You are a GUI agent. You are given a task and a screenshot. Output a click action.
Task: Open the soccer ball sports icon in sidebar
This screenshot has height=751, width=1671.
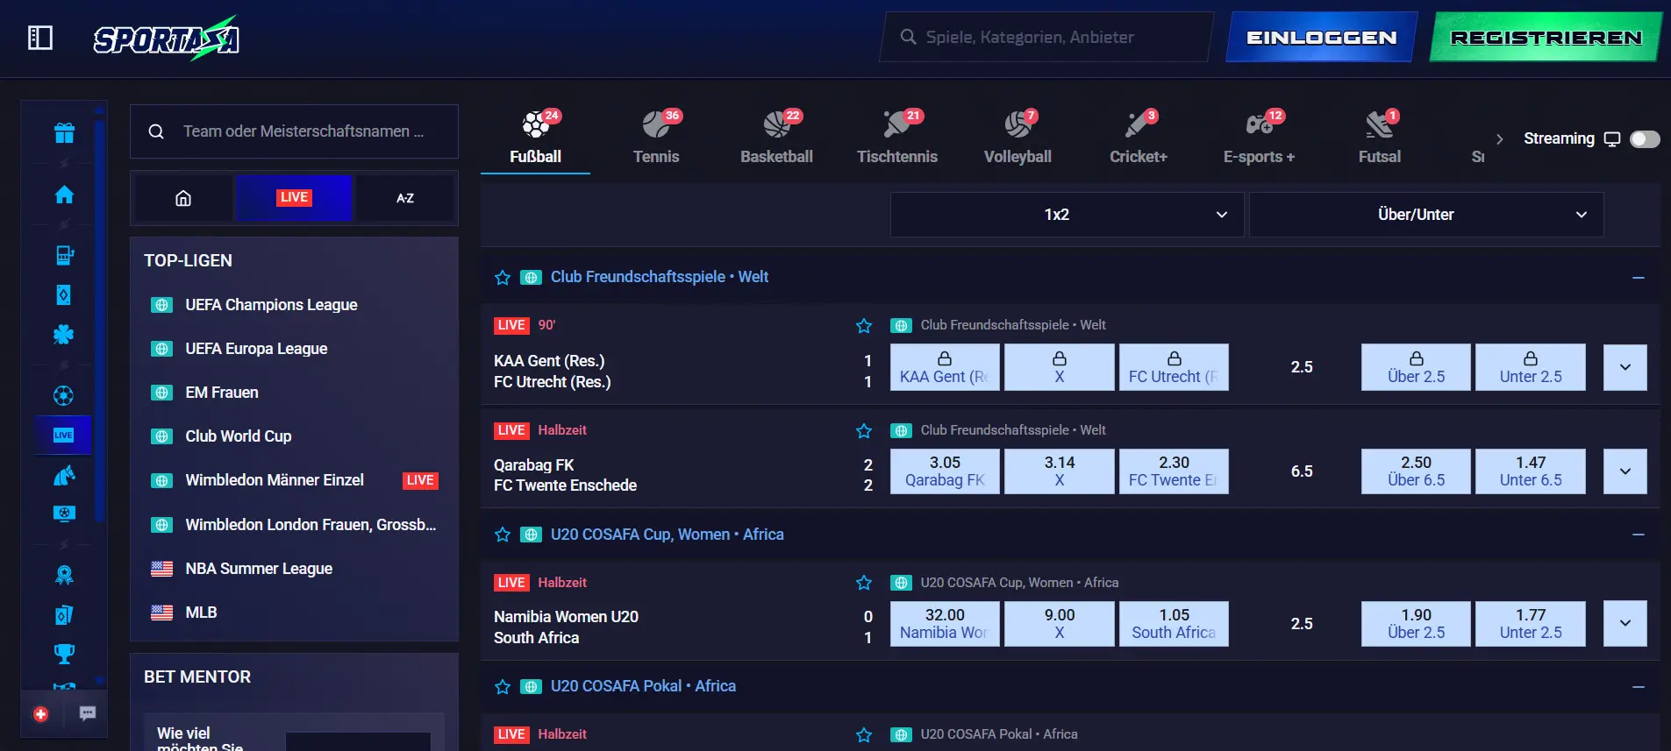63,396
